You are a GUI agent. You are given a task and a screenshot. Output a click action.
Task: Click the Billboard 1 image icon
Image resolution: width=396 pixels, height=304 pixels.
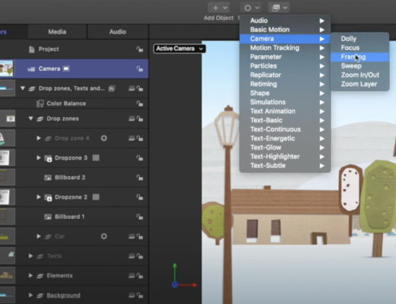coord(48,217)
